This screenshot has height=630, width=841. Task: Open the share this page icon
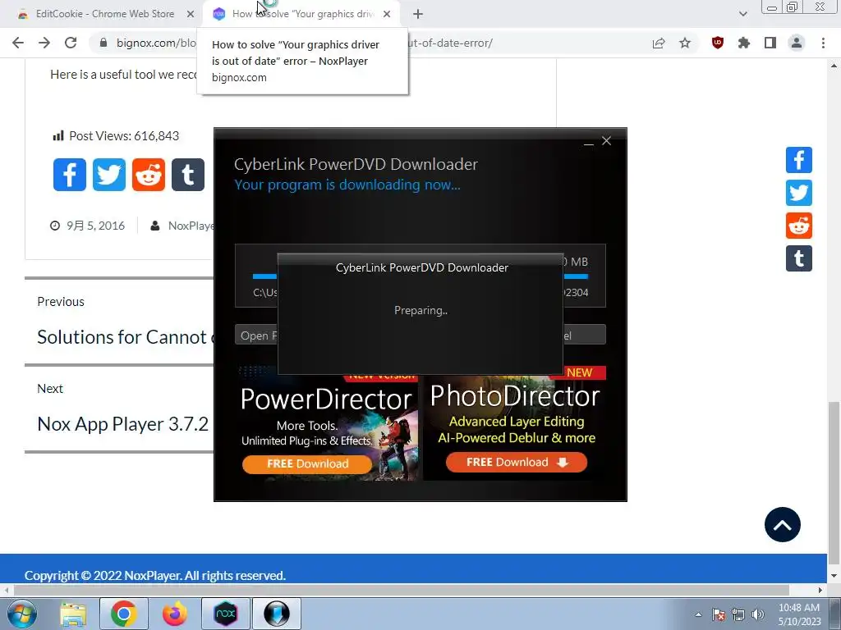[x=658, y=43]
